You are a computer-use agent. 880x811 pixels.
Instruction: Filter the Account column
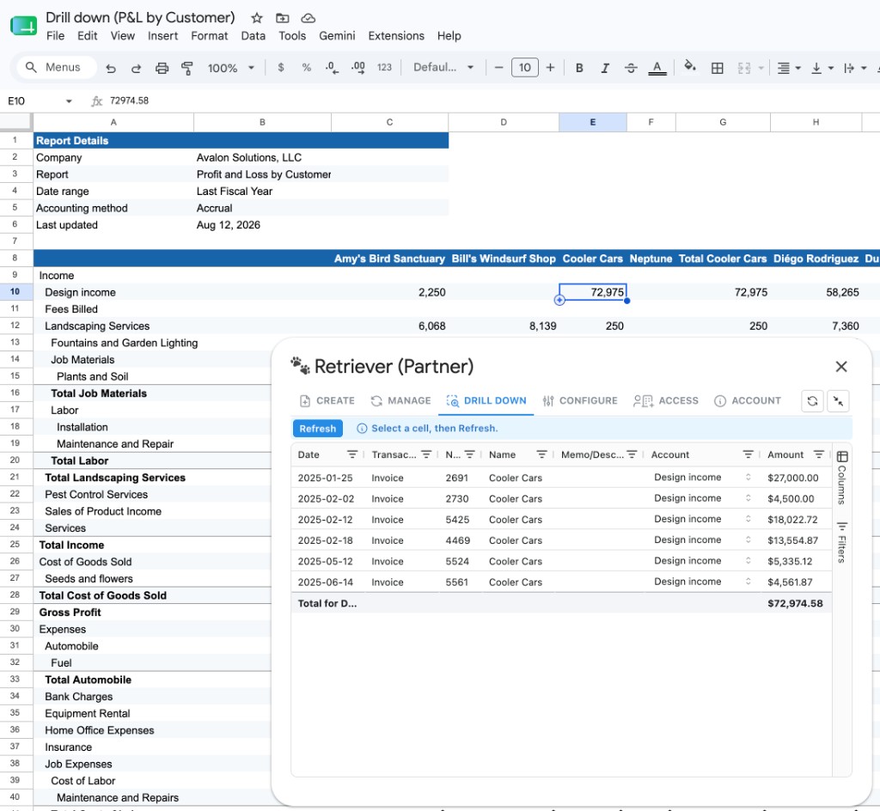pos(749,454)
